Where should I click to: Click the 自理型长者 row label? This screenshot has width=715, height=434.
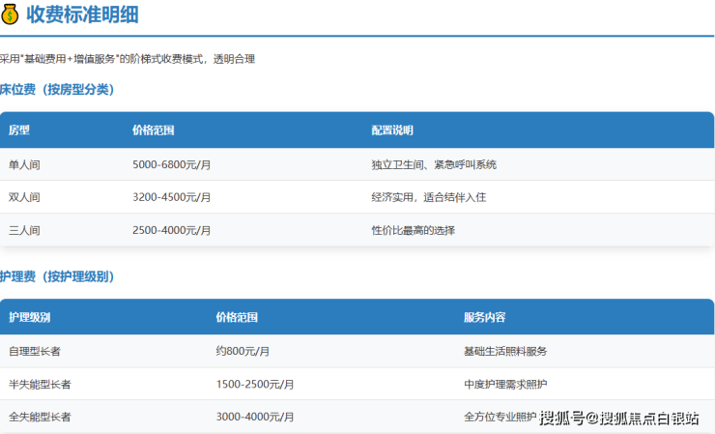(x=35, y=351)
